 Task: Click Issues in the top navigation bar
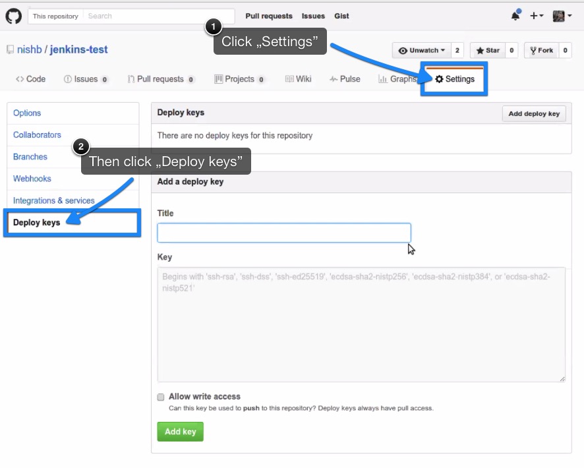click(313, 16)
